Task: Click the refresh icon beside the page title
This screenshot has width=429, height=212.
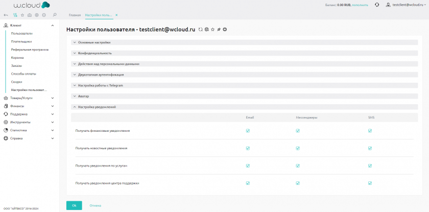Action: (201, 30)
